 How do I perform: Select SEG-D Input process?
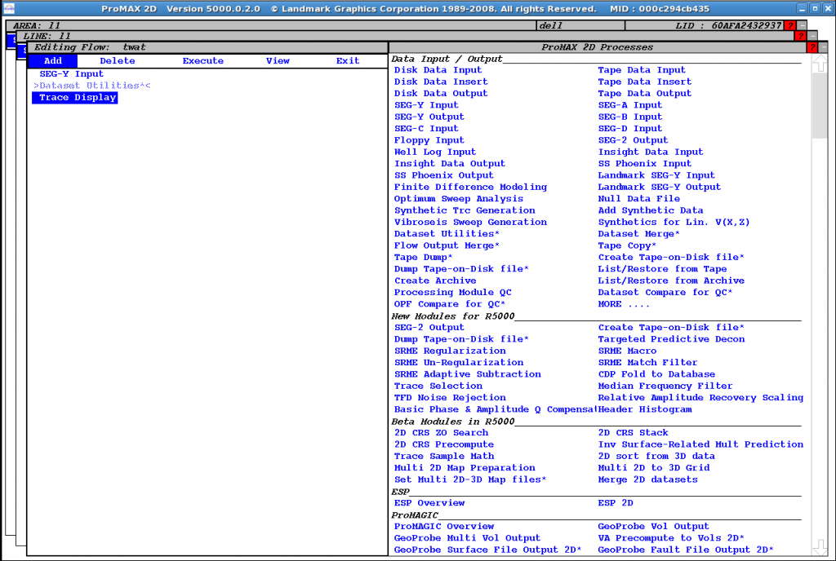pos(630,128)
